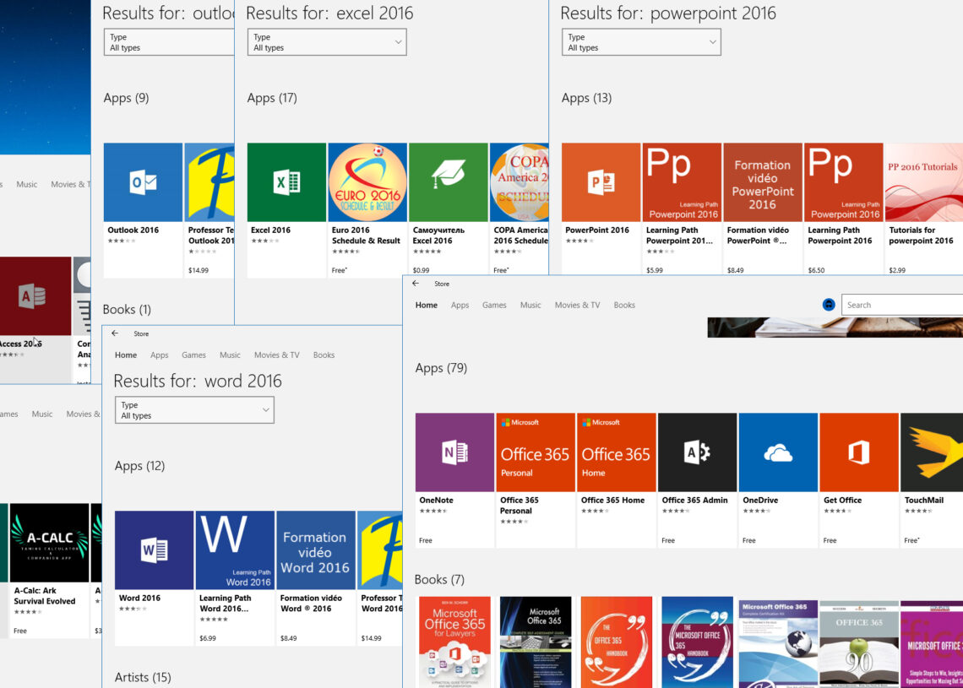This screenshot has width=963, height=688.
Task: Open the OneDrive cloud app tile
Action: coord(778,452)
